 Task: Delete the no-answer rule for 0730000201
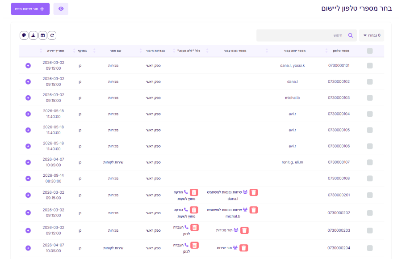point(194,192)
